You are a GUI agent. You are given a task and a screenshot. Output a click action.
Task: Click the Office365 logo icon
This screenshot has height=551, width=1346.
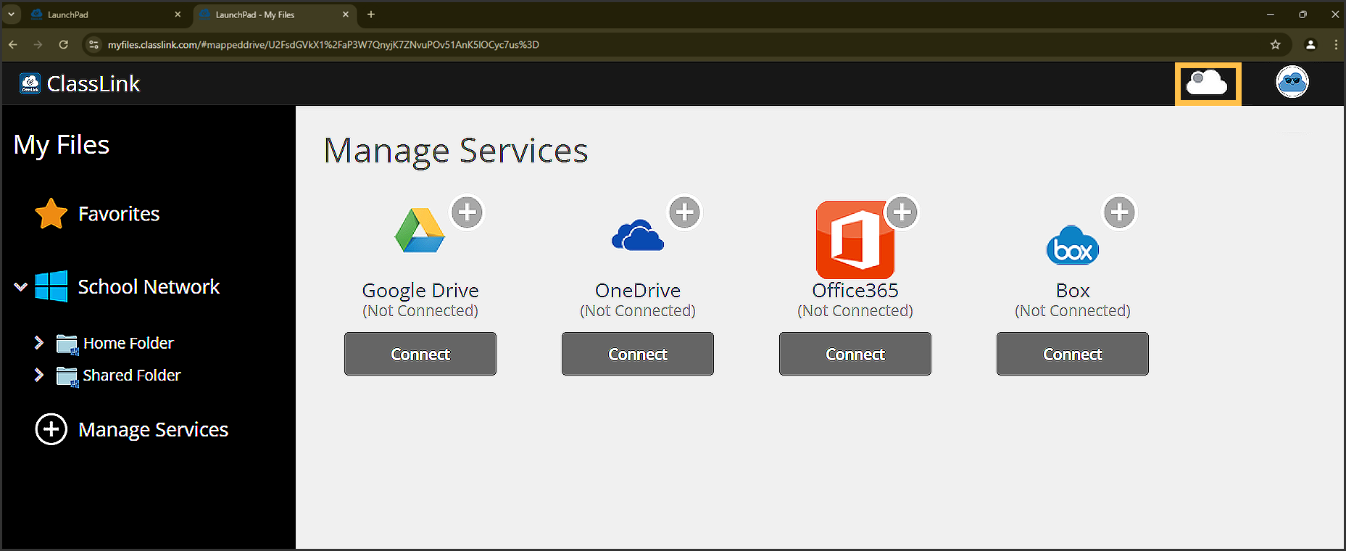tap(853, 241)
